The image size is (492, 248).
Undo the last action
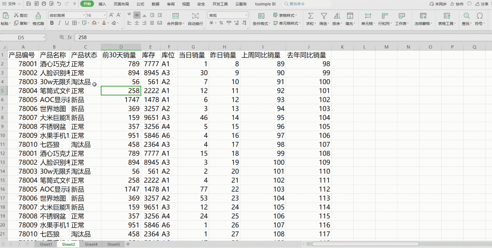click(x=58, y=4)
